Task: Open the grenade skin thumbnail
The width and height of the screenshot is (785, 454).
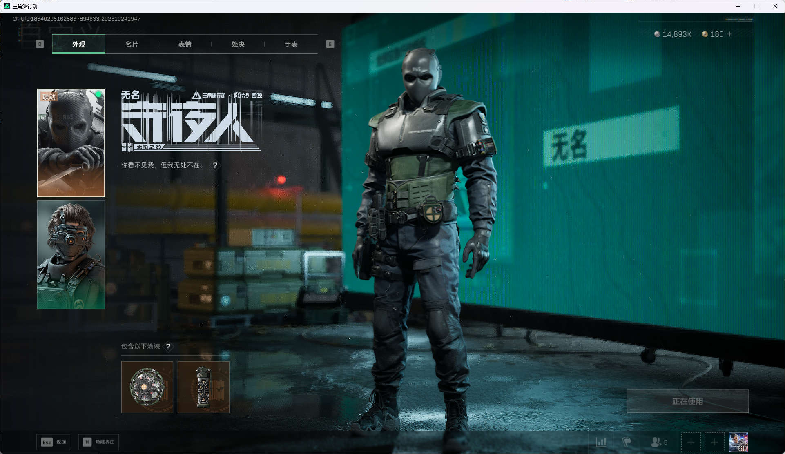Action: pyautogui.click(x=203, y=387)
